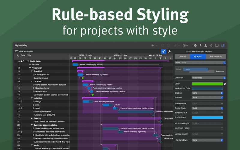The width and height of the screenshot is (240, 150).
Task: Open the arrow menu beside the link icon
Action: point(179,46)
